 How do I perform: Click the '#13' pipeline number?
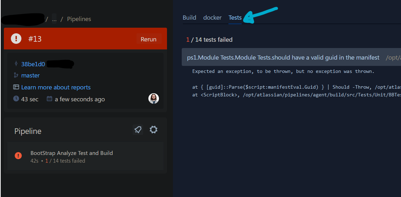point(35,39)
